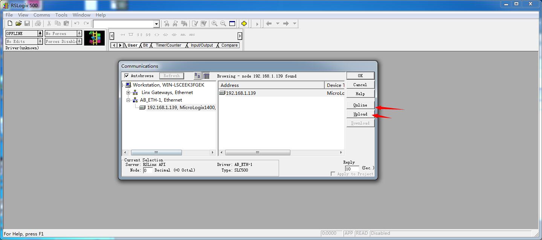
Task: Insert a new rung instruction icon
Action: (122, 35)
